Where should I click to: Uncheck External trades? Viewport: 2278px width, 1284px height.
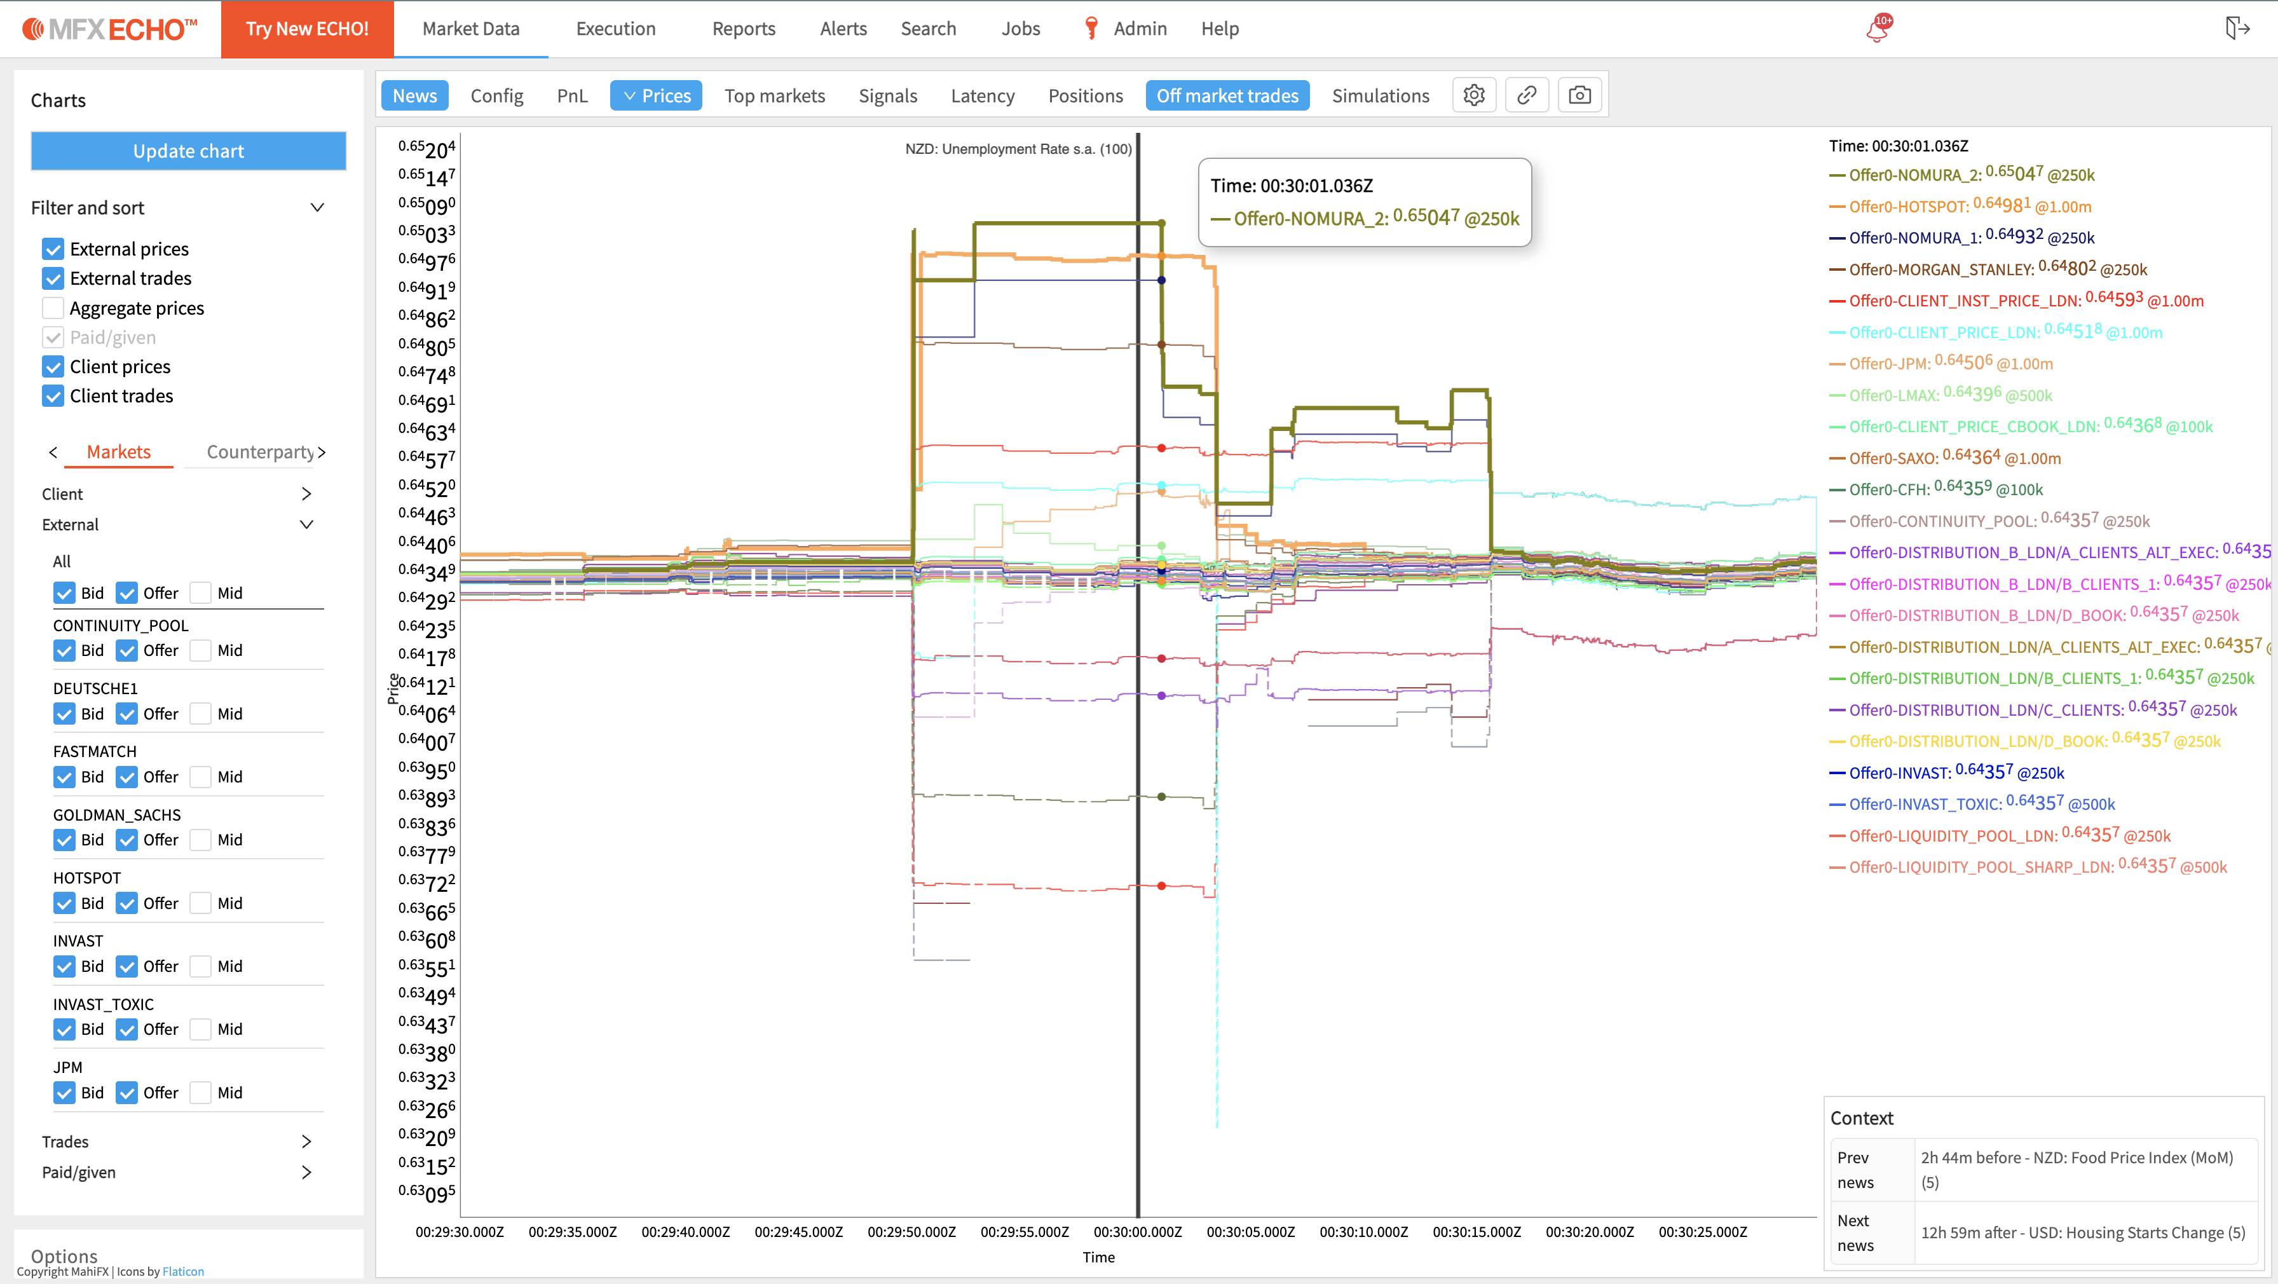coord(53,278)
